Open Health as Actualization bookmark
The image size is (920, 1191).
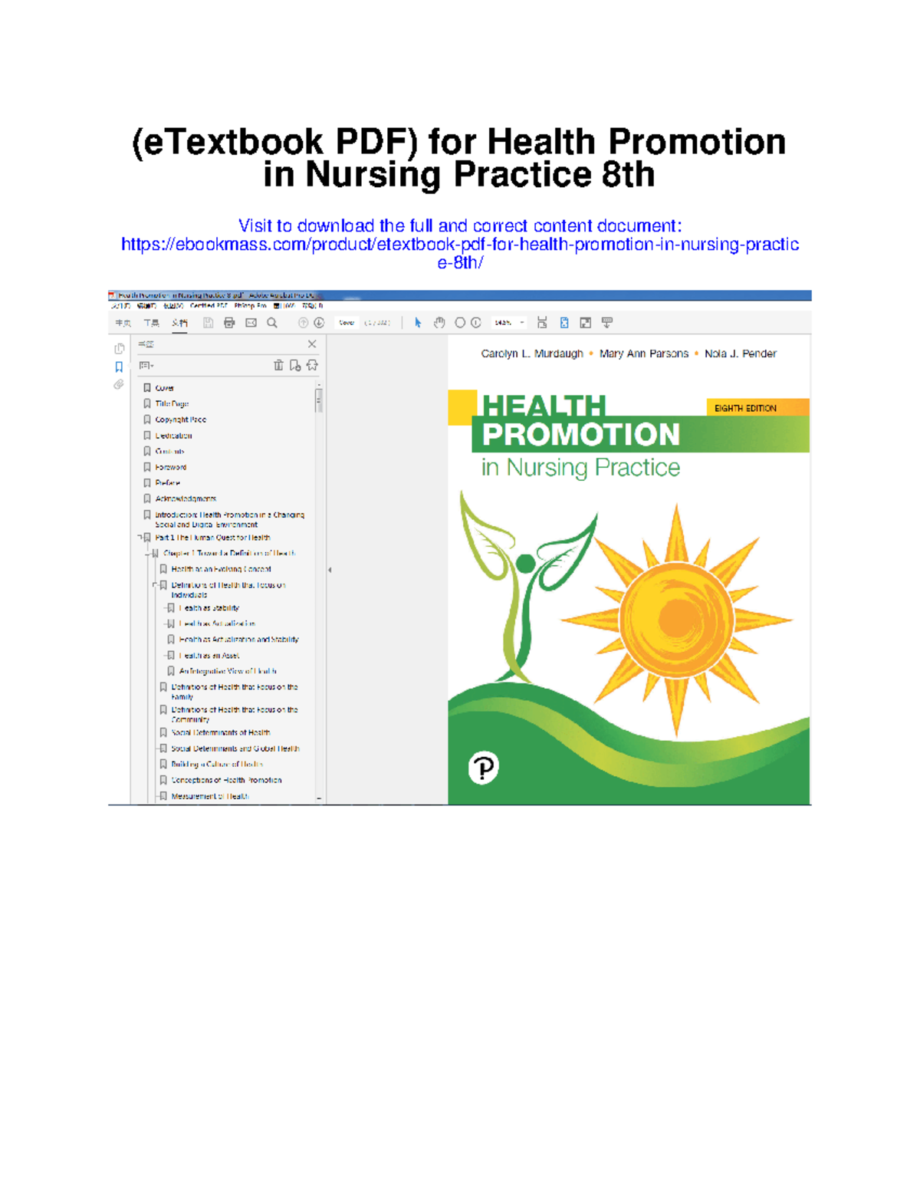[x=217, y=623]
